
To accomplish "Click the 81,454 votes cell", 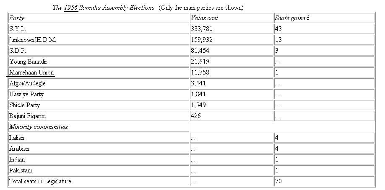I will pos(231,51).
